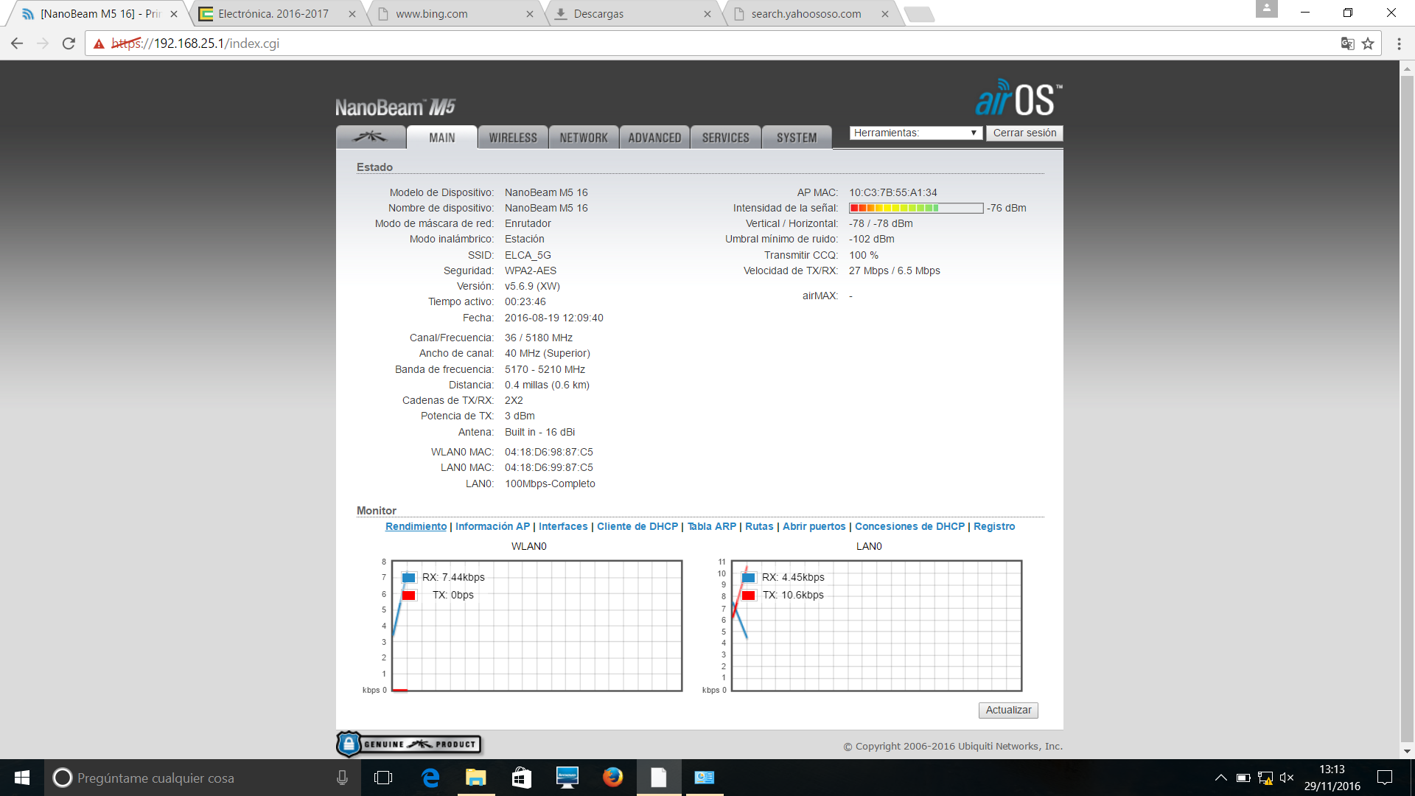Image resolution: width=1415 pixels, height=796 pixels.
Task: Open the SERVICES tab
Action: click(725, 137)
